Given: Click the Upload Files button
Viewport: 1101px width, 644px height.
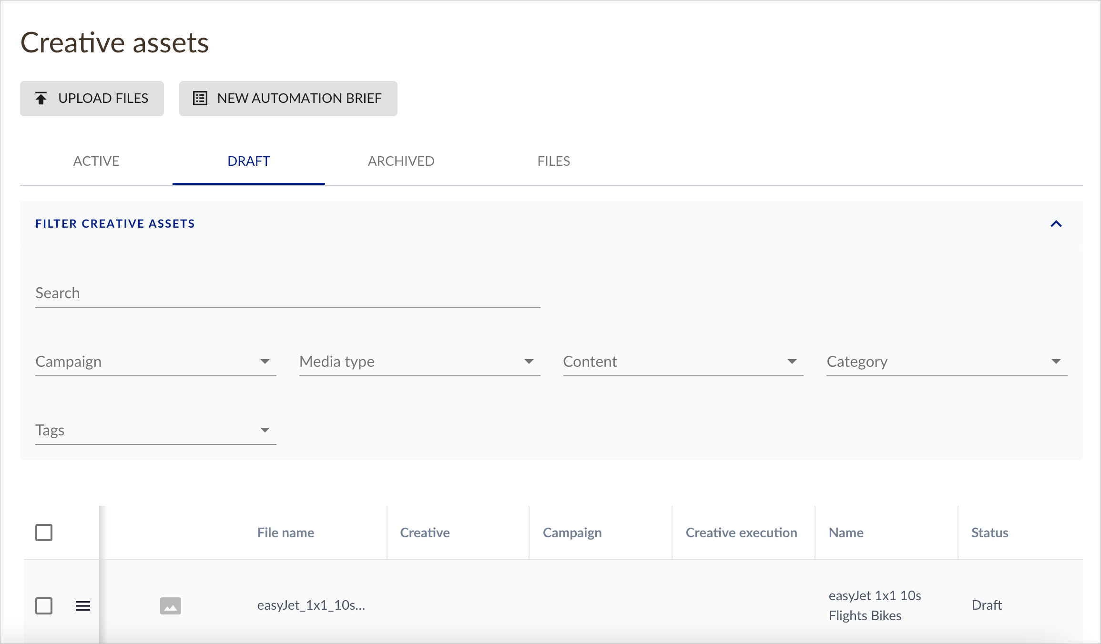Looking at the screenshot, I should pos(92,99).
